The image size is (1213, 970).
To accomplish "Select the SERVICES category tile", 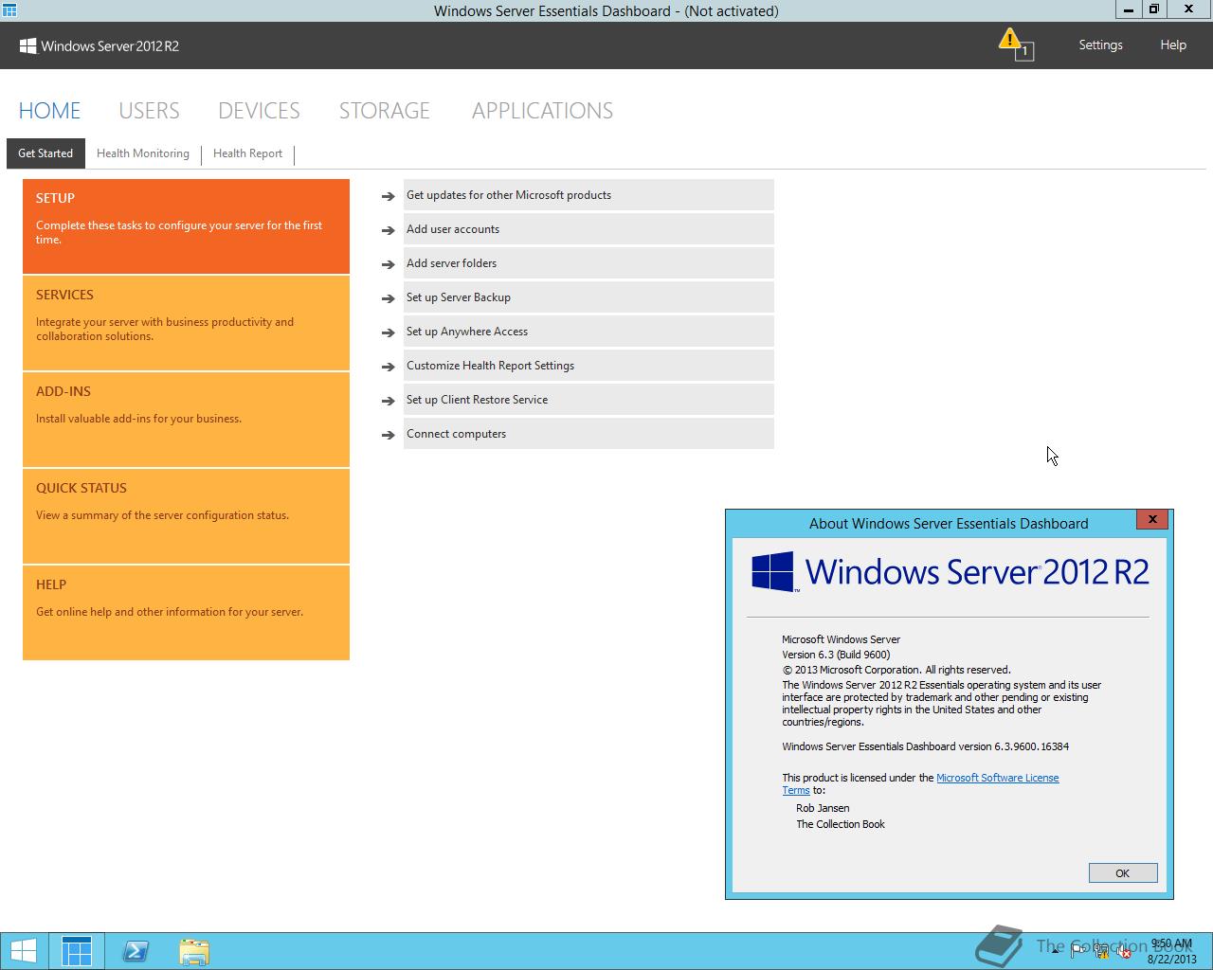I will tap(186, 322).
